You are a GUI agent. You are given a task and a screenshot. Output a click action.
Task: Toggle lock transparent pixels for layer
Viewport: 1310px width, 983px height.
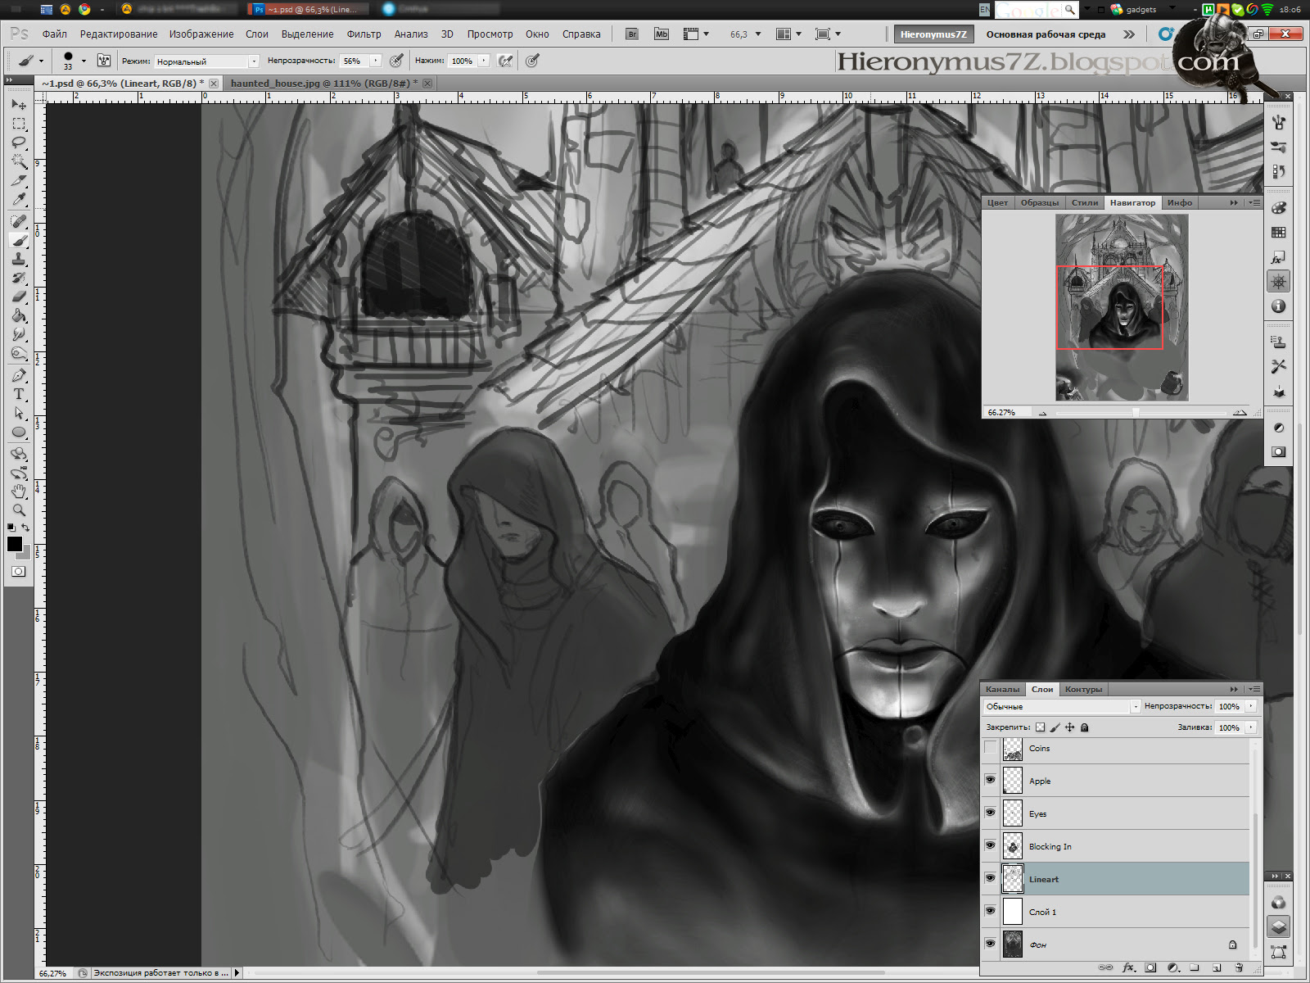click(1040, 727)
